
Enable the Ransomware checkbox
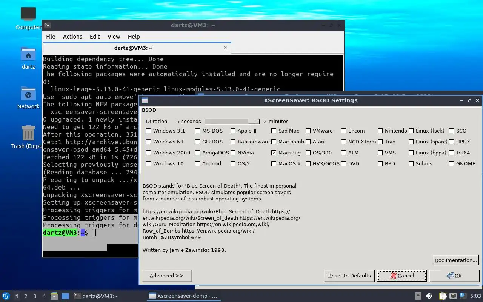pyautogui.click(x=233, y=142)
